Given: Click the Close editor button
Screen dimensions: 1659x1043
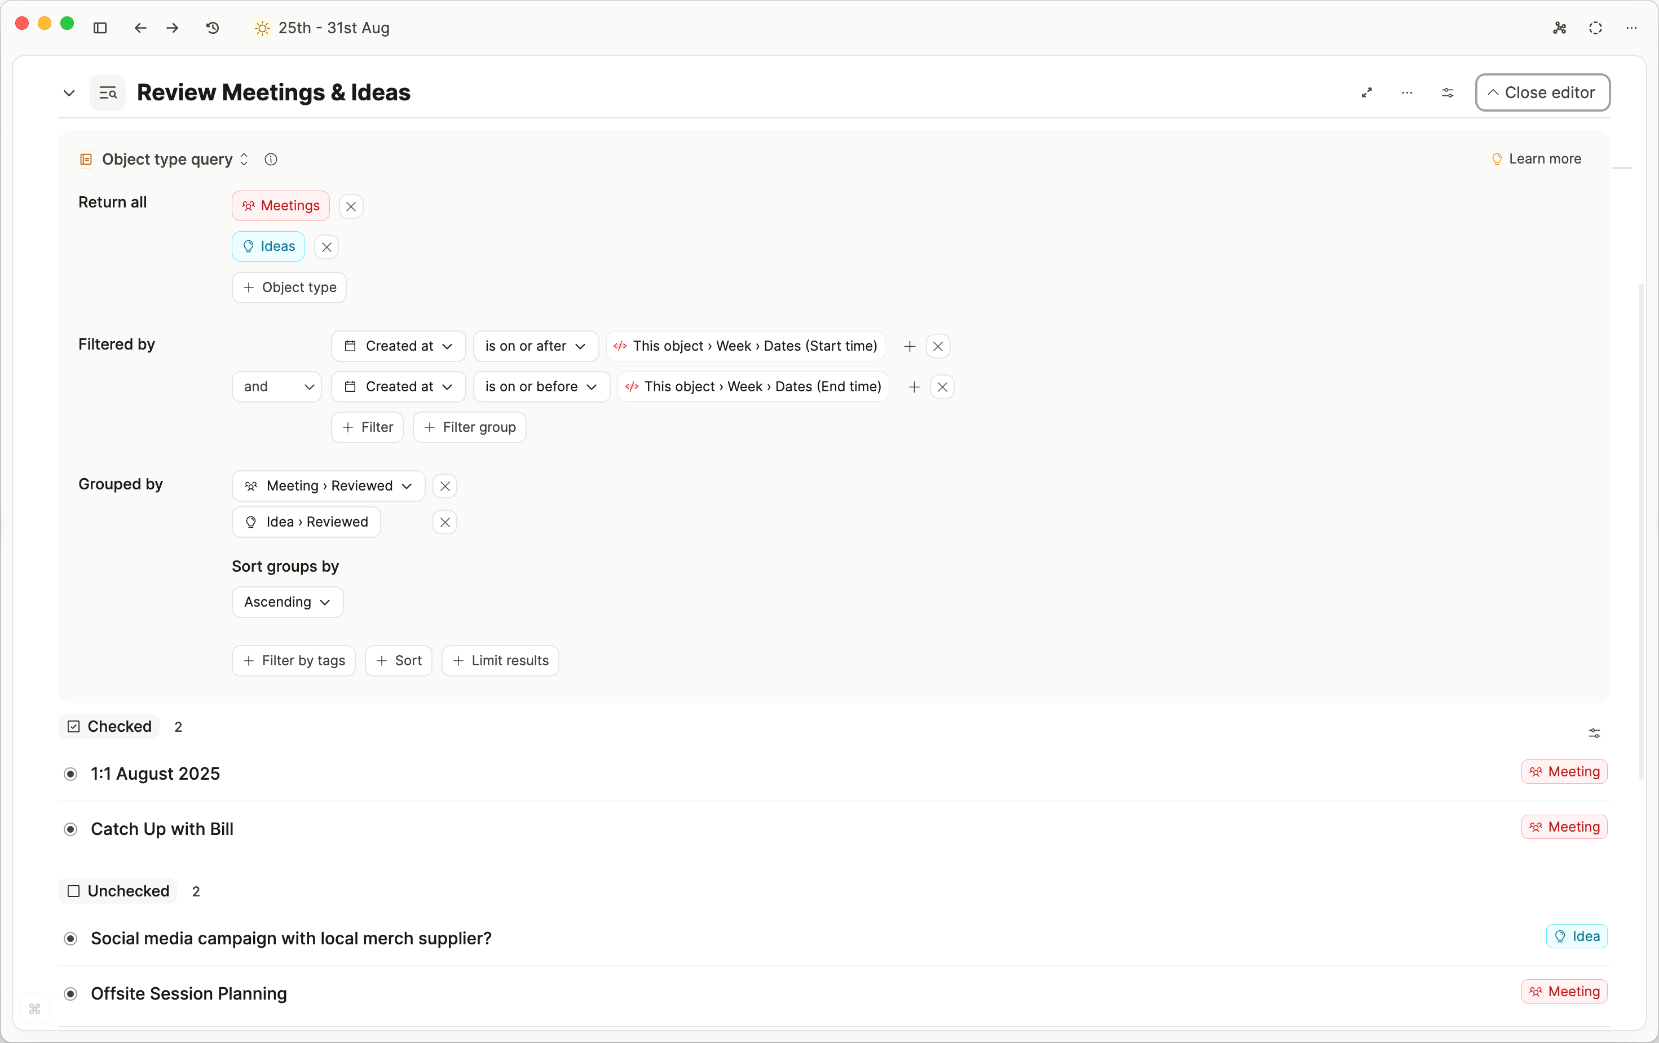Looking at the screenshot, I should tap(1542, 92).
